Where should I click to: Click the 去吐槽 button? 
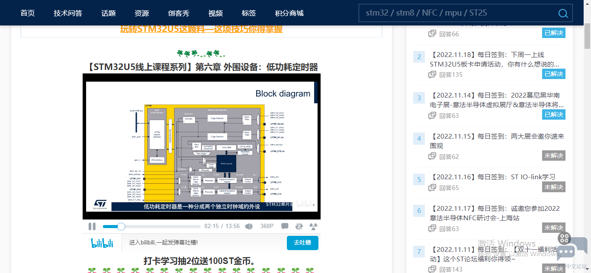[302, 243]
